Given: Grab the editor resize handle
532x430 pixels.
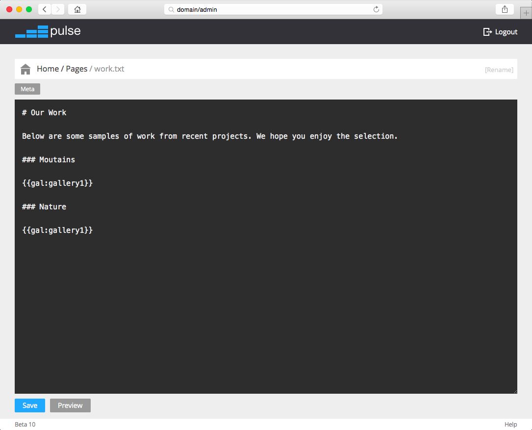Looking at the screenshot, I should point(515,391).
